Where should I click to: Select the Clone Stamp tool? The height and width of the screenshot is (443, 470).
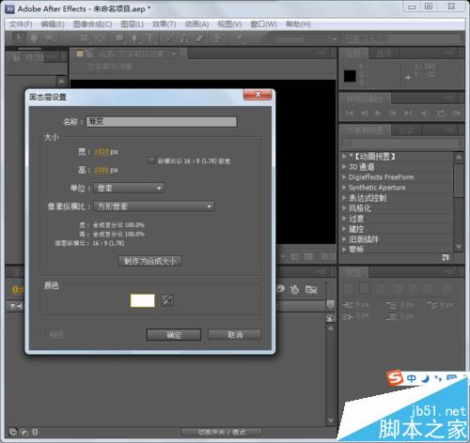tap(184, 38)
